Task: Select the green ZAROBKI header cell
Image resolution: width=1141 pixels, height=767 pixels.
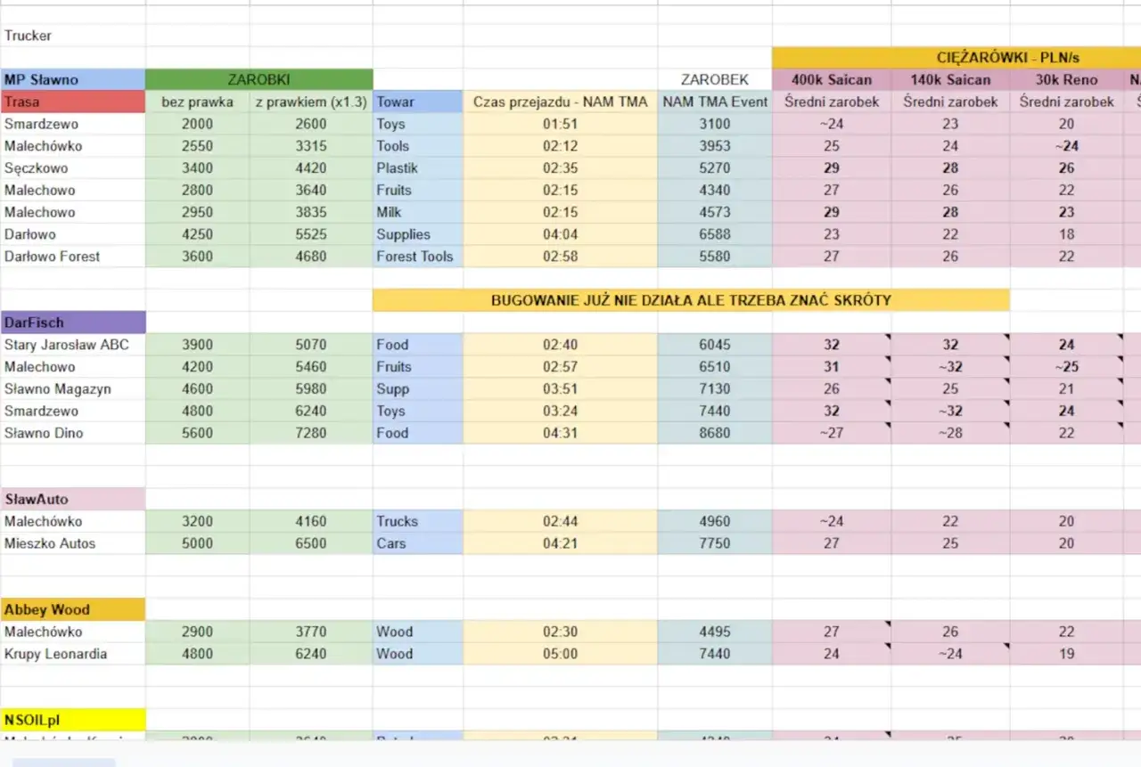Action: [259, 79]
